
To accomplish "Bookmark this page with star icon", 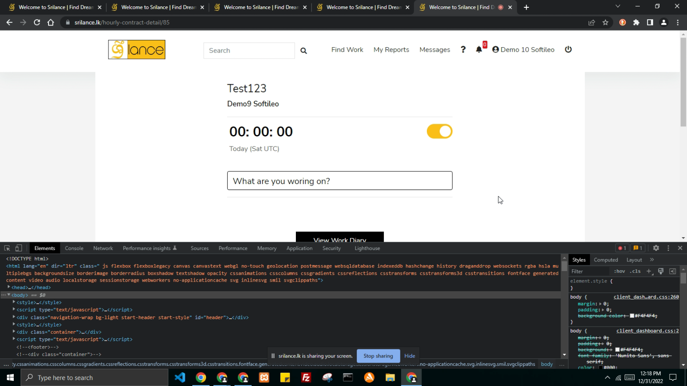I will pos(605,22).
